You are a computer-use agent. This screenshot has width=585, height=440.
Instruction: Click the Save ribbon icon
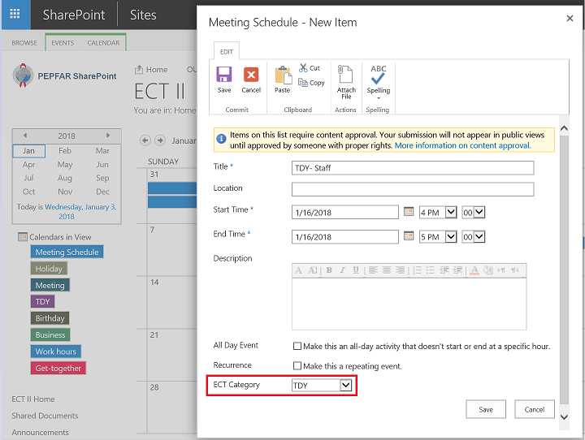[x=224, y=79]
